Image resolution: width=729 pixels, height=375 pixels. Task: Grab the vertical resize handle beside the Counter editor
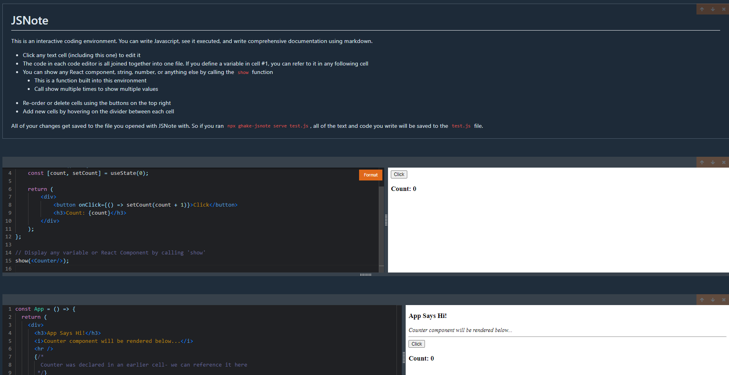386,220
